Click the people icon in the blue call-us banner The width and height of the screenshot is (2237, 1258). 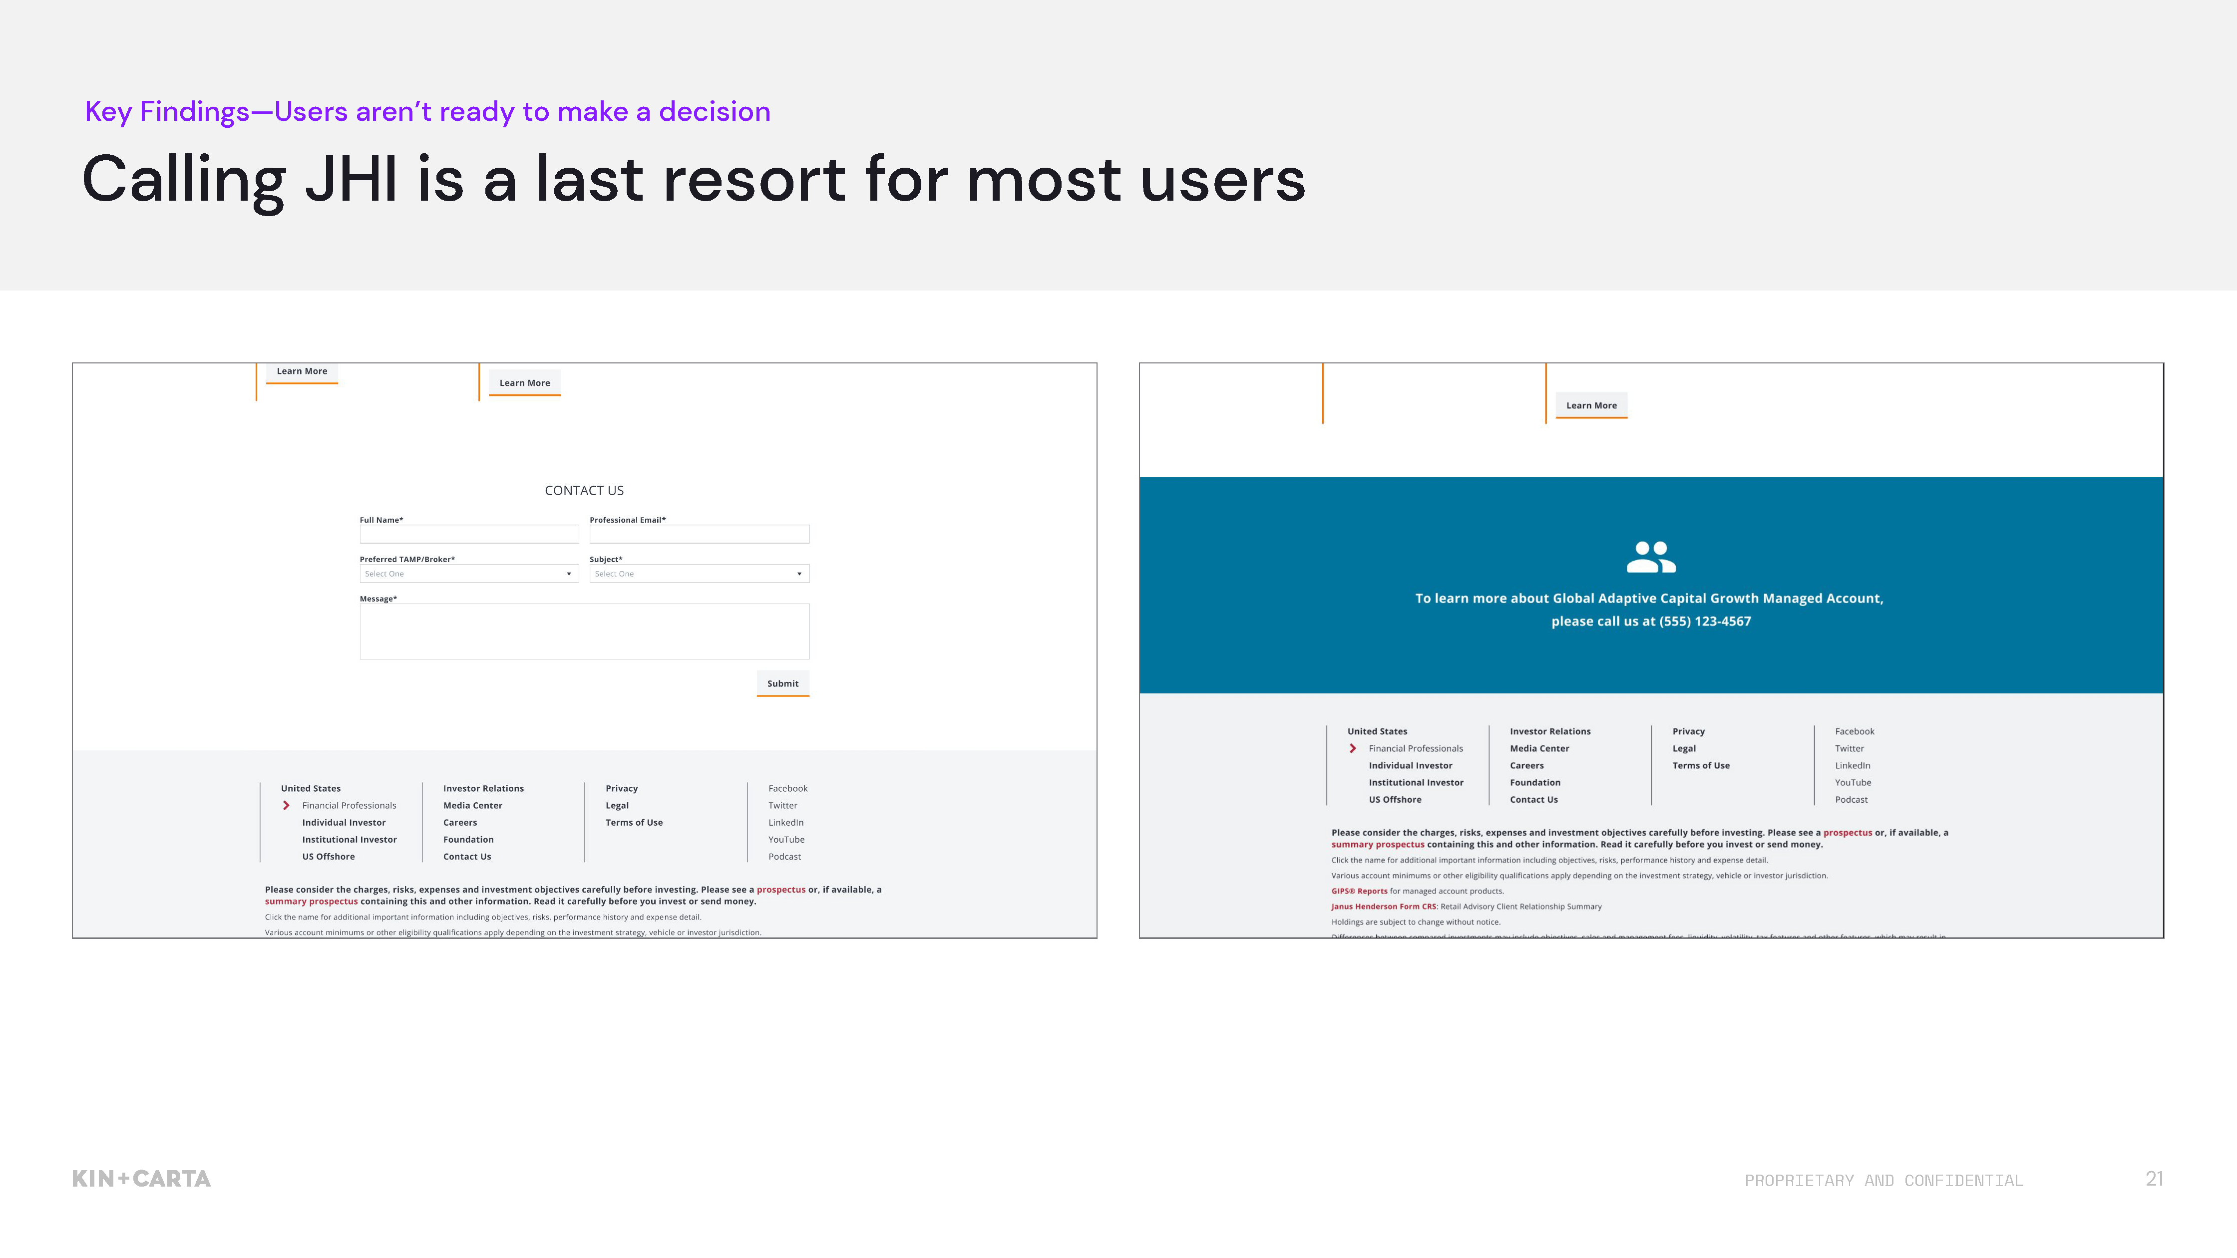coord(1651,557)
